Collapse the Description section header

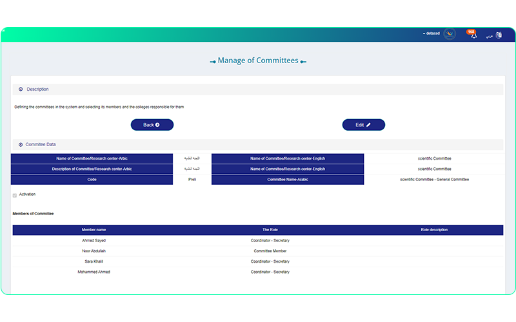(37, 90)
